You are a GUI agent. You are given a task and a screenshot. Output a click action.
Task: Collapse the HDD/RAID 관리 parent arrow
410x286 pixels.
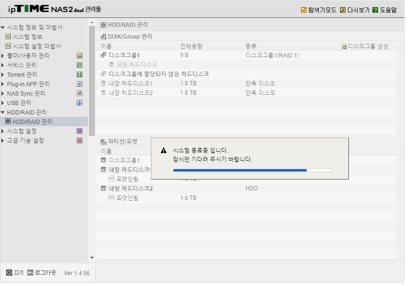3,112
